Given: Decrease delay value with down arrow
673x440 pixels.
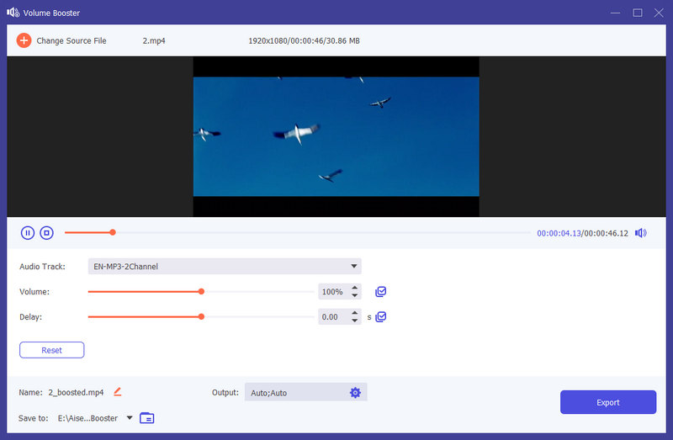Looking at the screenshot, I should point(355,321).
